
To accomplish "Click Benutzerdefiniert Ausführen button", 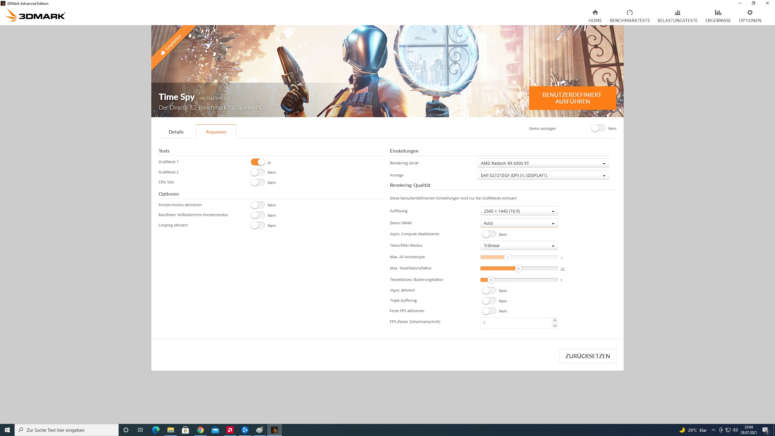I will (x=572, y=98).
